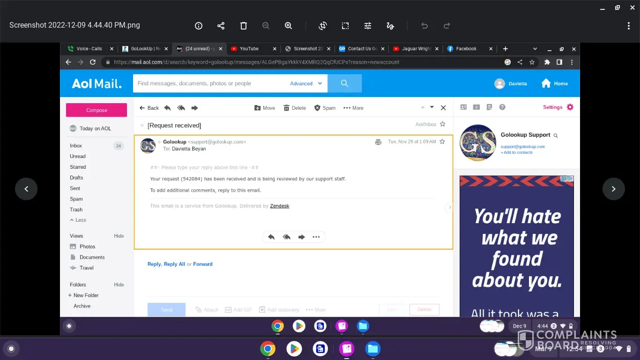Move the email with the Move button
Viewport: 640px width, 360px height.
point(265,108)
